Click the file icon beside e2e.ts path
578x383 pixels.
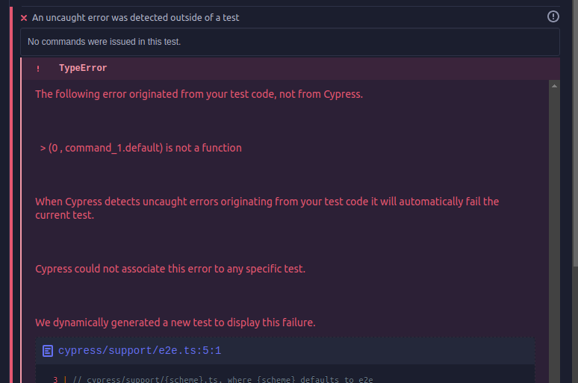(48, 350)
